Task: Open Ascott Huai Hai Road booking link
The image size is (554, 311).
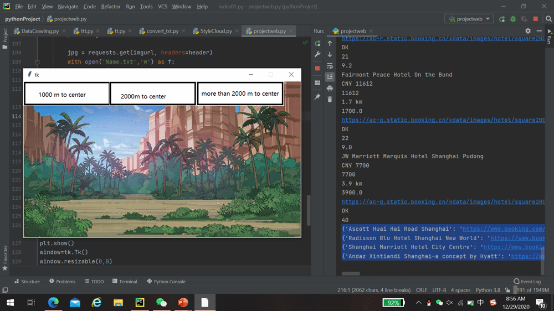Action: (x=504, y=229)
